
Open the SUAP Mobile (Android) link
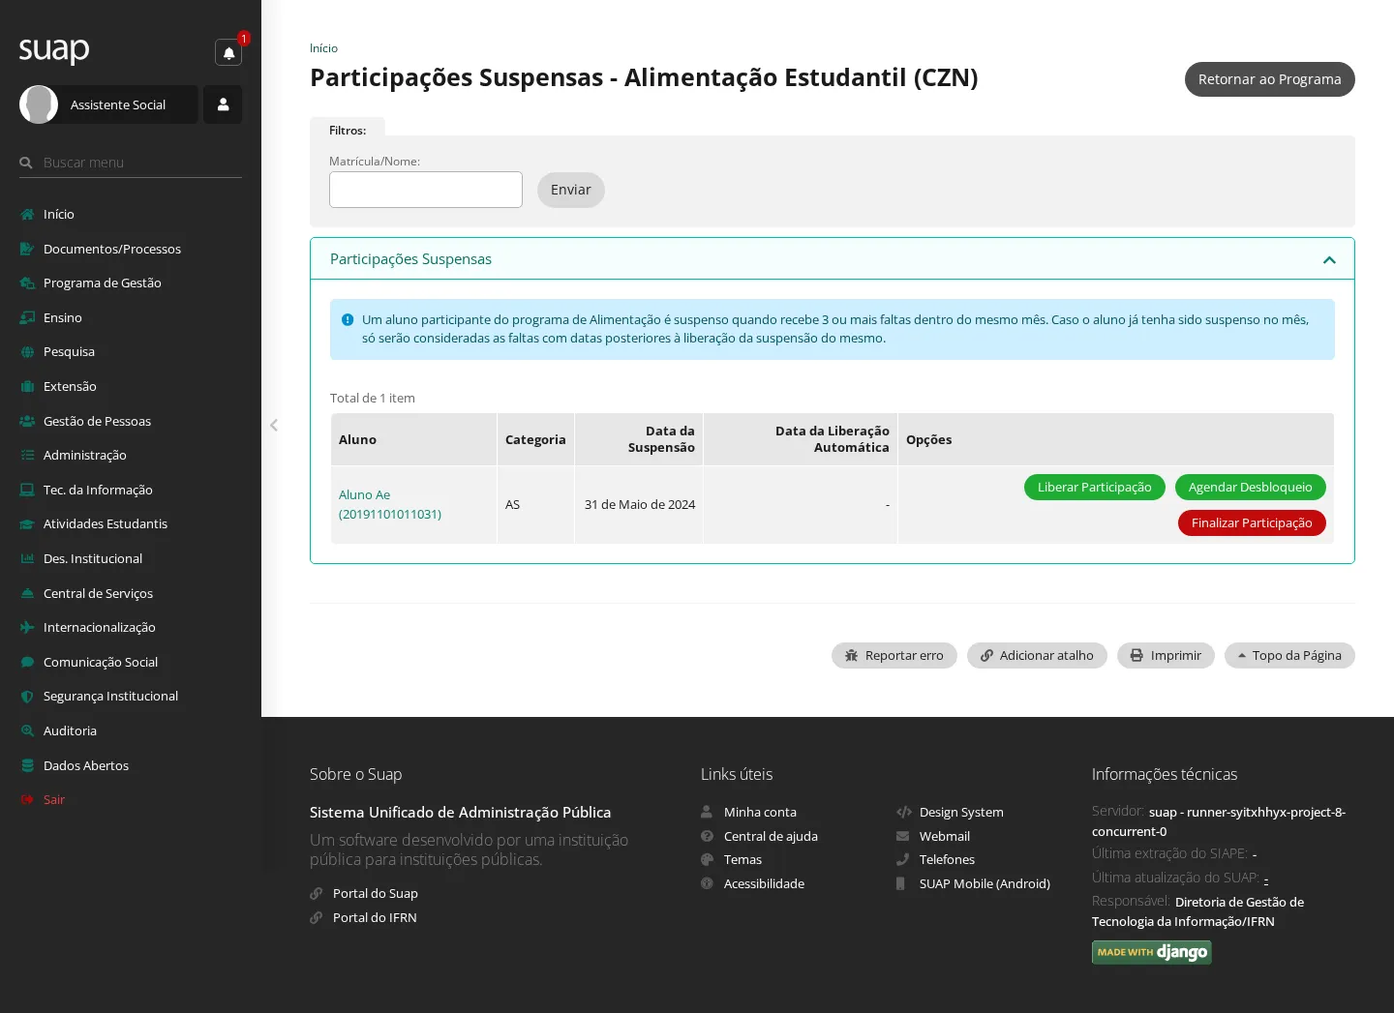click(x=985, y=883)
